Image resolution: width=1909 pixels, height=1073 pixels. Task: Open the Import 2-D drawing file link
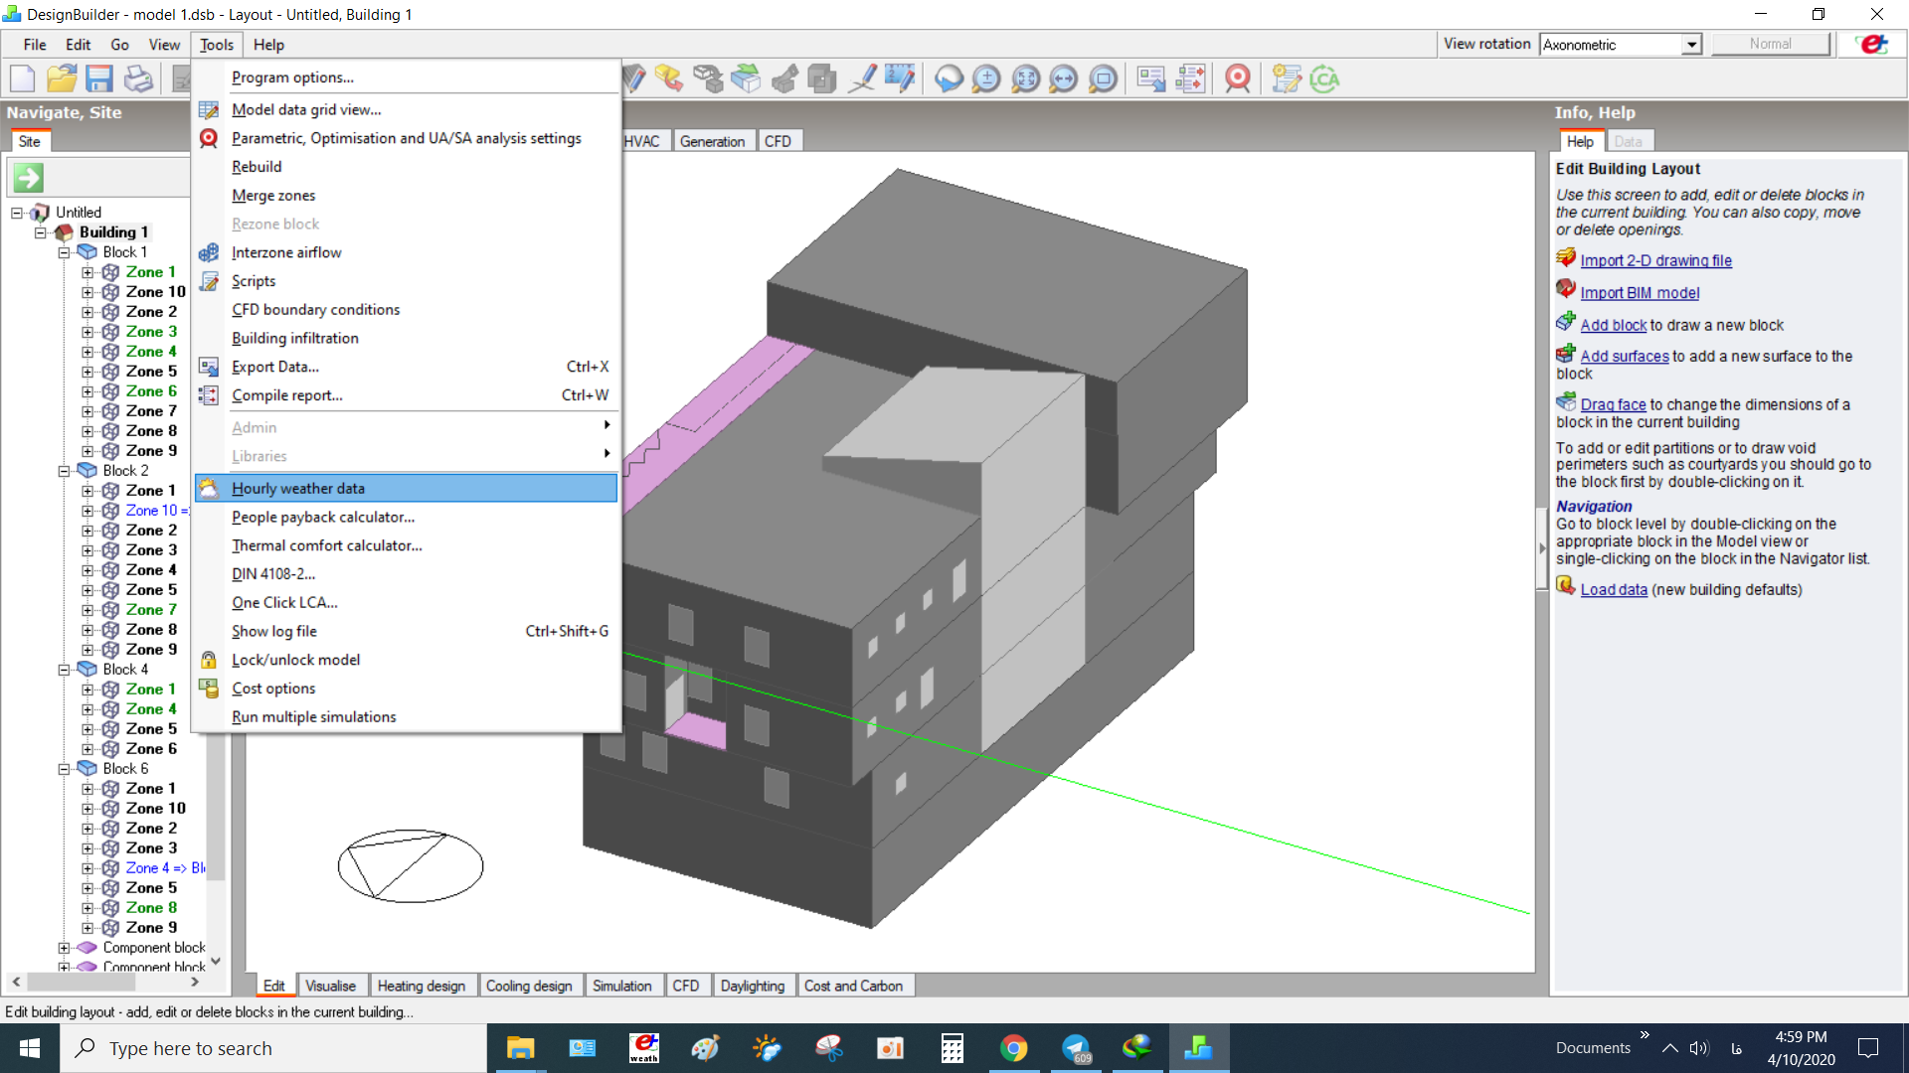(x=1655, y=260)
